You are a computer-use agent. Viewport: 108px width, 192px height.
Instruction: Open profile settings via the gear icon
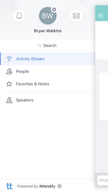[x=54, y=10]
